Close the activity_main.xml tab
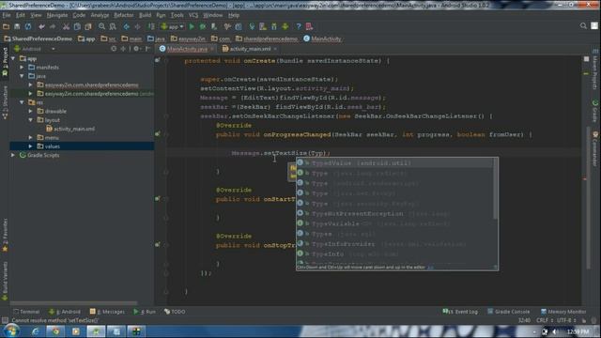Screen dimensions: 601x338 tap(275, 49)
